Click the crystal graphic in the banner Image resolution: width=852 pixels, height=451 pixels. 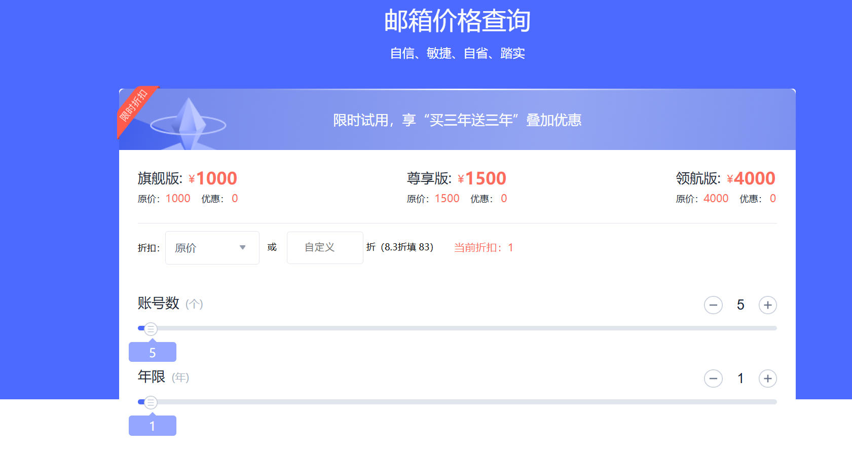tap(189, 123)
